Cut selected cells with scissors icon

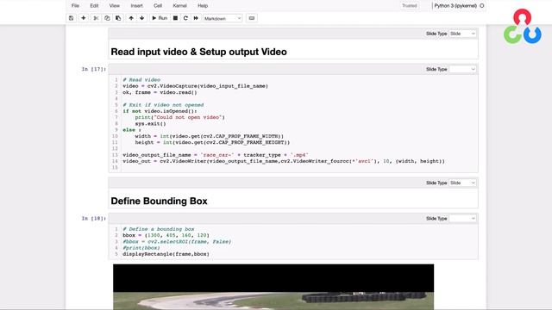click(x=96, y=18)
